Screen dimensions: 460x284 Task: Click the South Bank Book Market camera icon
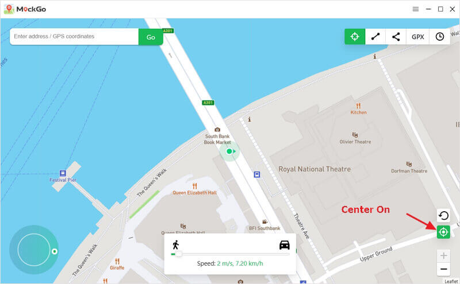click(217, 130)
